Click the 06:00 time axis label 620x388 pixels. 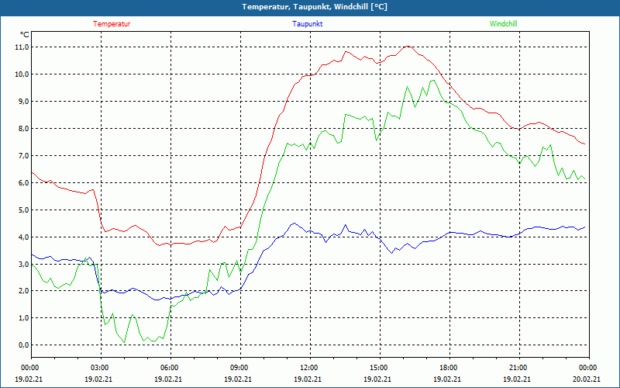click(x=170, y=368)
